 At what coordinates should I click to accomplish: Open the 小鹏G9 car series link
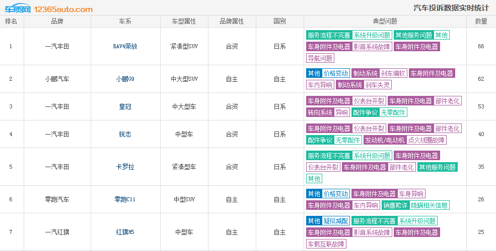point(125,79)
